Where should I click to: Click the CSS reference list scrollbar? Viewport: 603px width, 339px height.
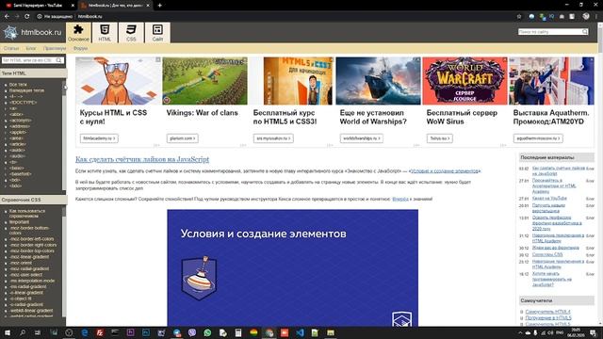(64, 262)
